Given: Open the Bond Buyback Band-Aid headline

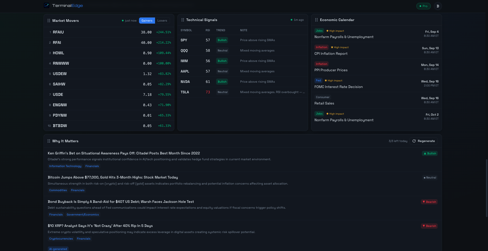Looking at the screenshot, I should [x=121, y=202].
